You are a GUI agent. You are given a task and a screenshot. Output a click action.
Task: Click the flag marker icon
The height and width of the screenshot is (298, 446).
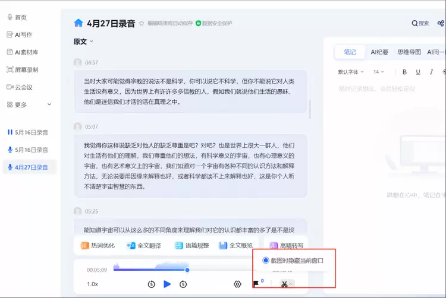coord(256,284)
